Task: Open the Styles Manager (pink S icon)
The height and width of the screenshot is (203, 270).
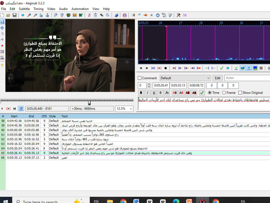Action: tap(89, 15)
